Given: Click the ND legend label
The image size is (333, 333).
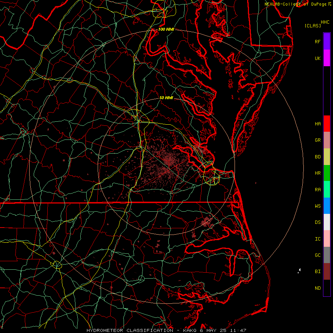Looking at the screenshot, I should click(x=317, y=288).
